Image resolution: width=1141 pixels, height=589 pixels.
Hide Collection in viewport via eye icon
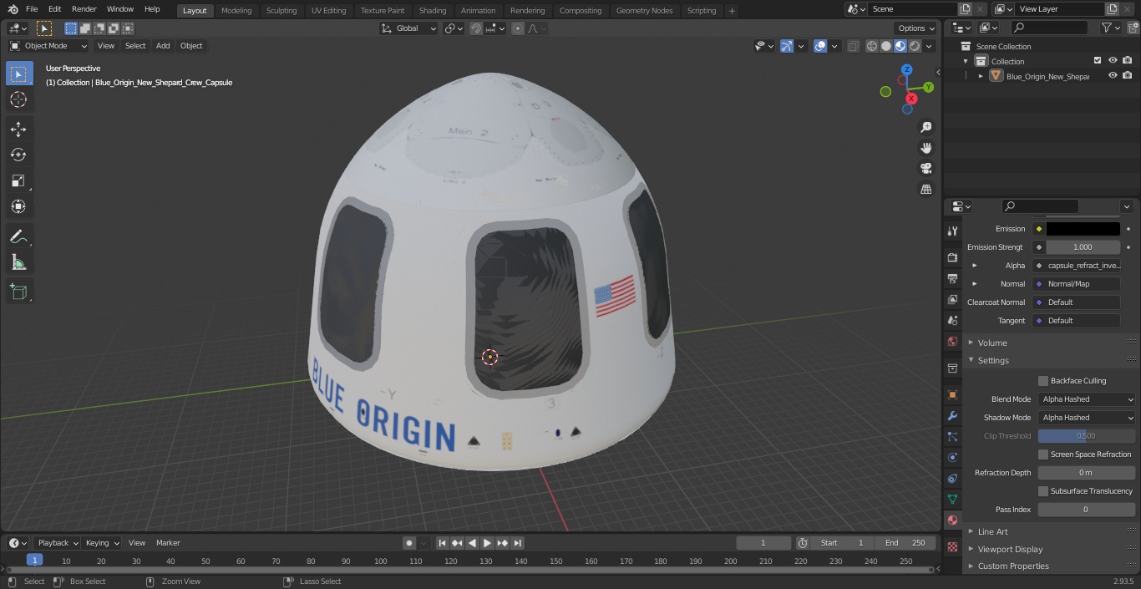(x=1113, y=61)
